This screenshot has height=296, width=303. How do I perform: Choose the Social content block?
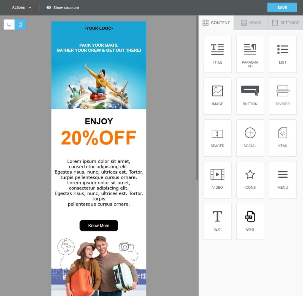tap(250, 138)
